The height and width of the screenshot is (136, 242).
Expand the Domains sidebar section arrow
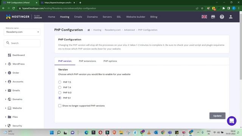(x=6, y=99)
